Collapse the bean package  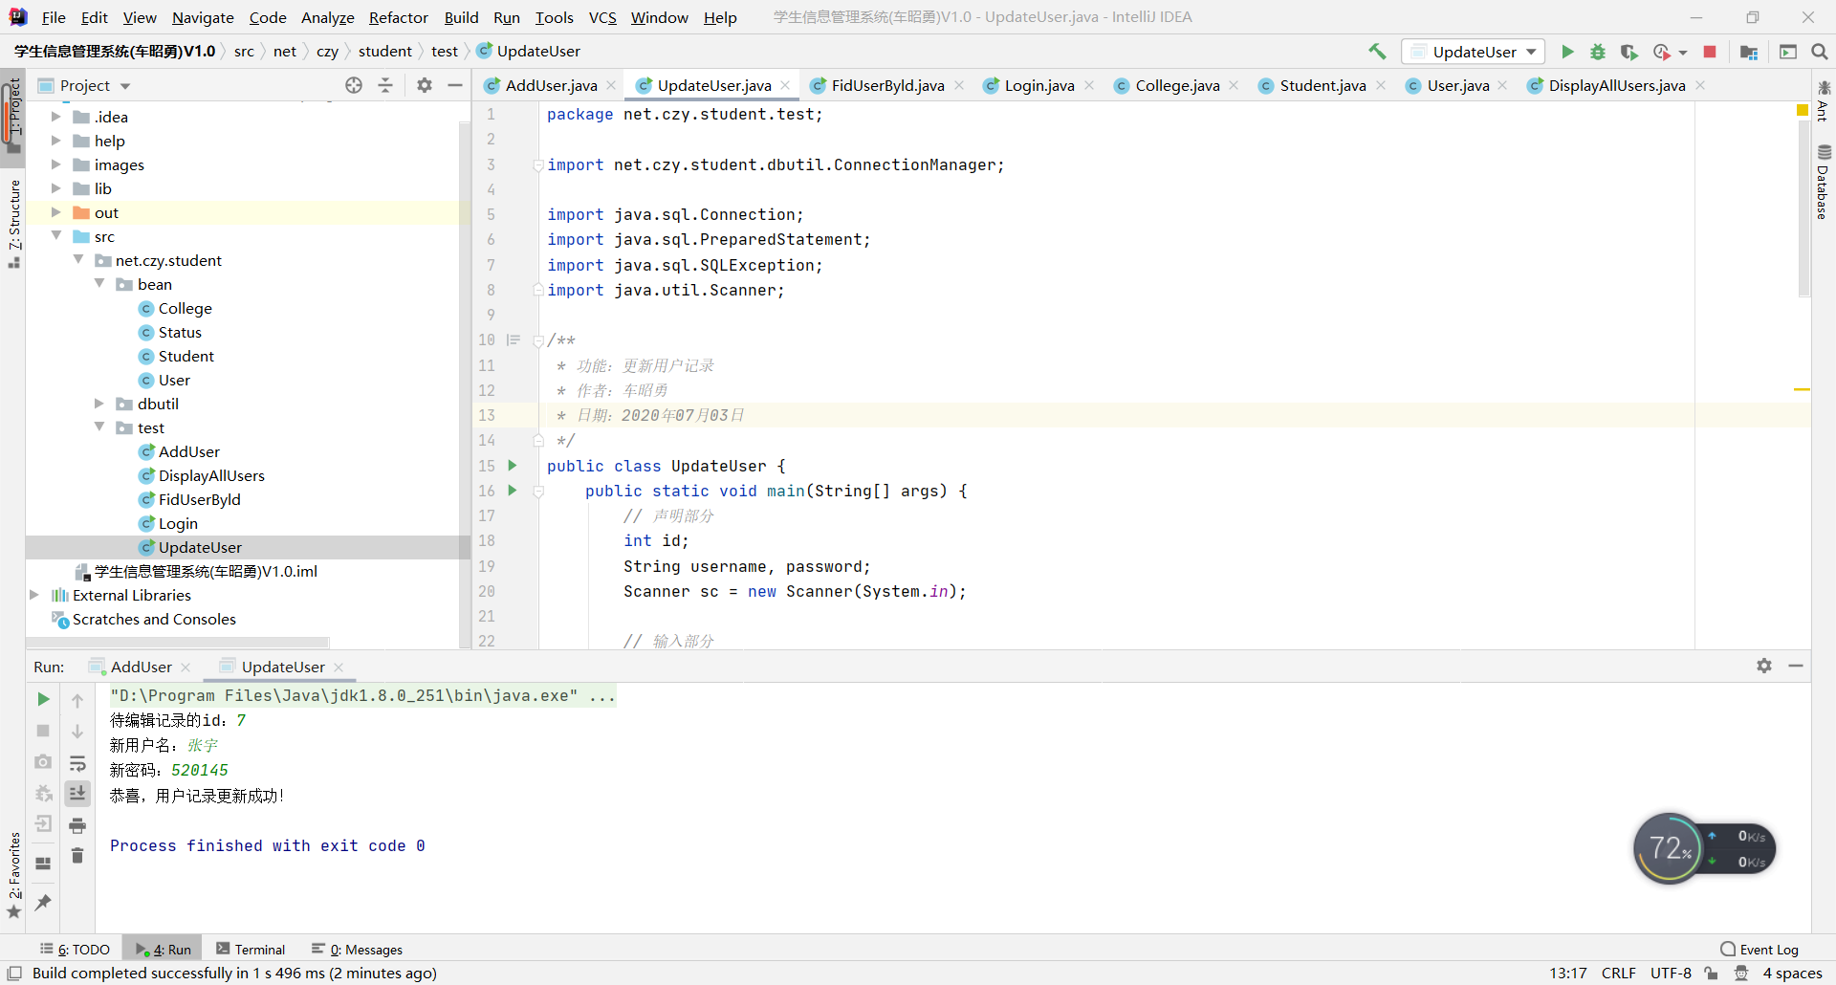pyautogui.click(x=99, y=284)
